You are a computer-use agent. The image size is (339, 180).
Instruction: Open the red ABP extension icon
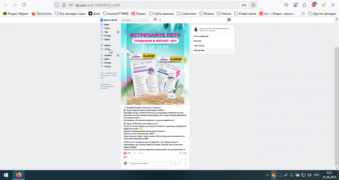(x=314, y=5)
